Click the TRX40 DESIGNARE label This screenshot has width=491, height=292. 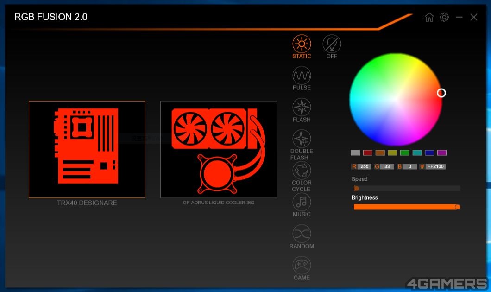[x=87, y=203]
